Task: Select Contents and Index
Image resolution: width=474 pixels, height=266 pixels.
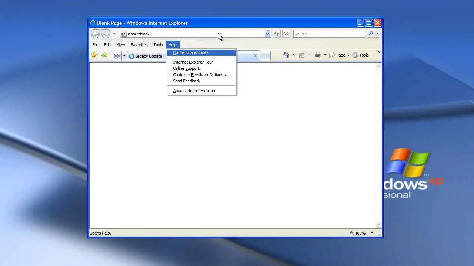Action: click(x=201, y=52)
